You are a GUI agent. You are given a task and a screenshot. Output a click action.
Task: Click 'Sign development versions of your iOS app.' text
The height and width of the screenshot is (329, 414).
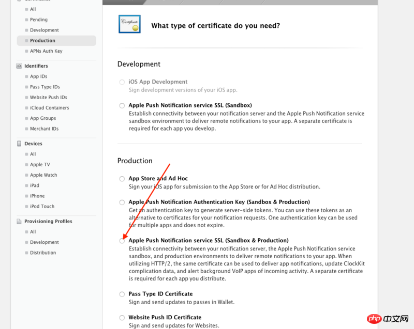click(183, 90)
